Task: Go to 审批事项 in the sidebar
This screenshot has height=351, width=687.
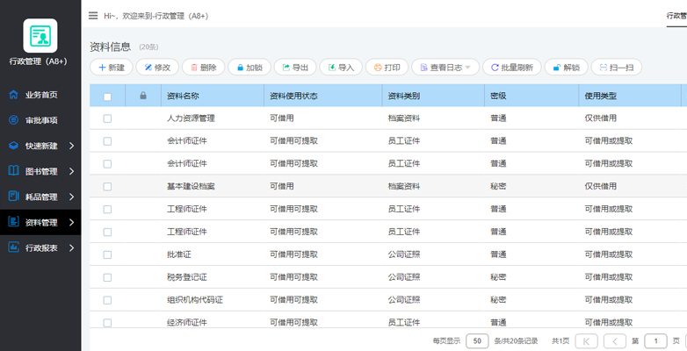Action: click(x=40, y=120)
